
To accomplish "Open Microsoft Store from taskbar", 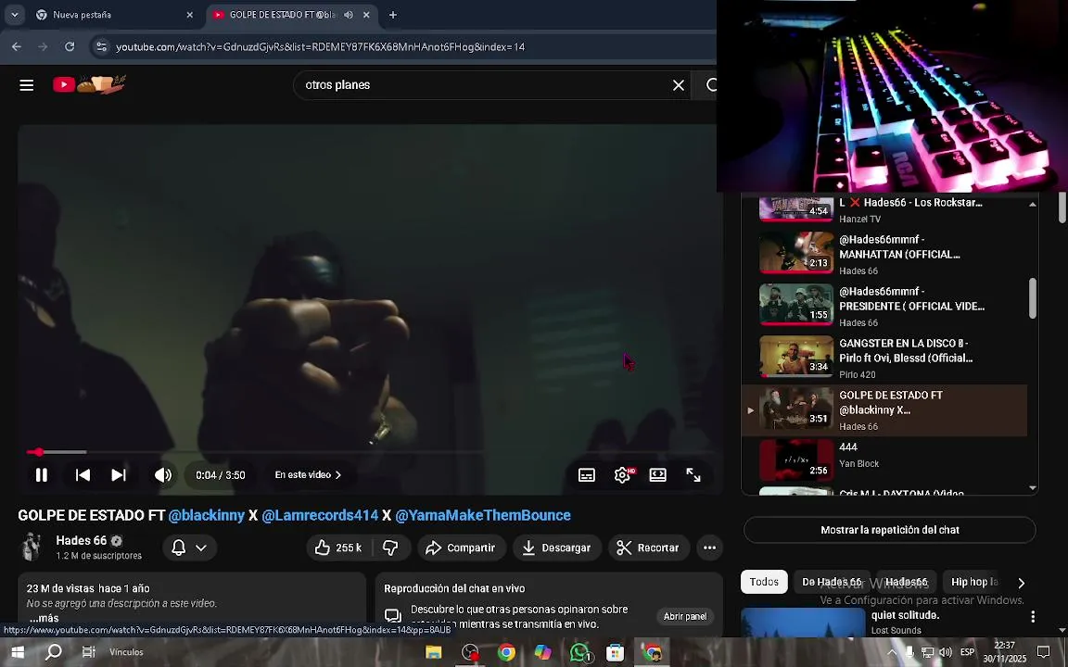I will pos(615,652).
